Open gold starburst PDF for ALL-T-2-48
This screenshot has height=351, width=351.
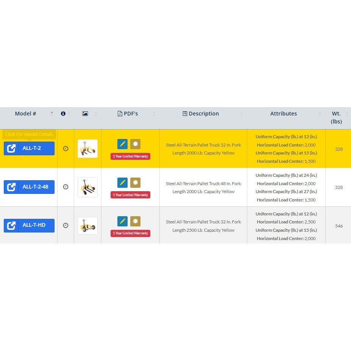click(x=136, y=183)
